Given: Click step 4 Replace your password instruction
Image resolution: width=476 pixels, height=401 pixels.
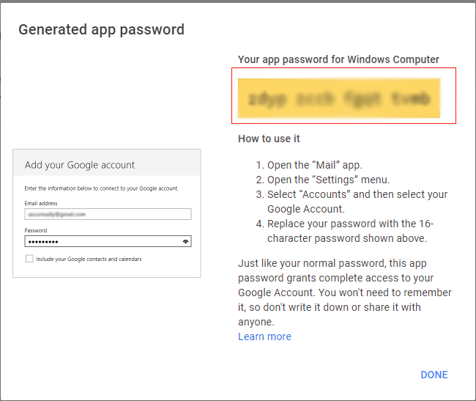Looking at the screenshot, I should pyautogui.click(x=345, y=231).
